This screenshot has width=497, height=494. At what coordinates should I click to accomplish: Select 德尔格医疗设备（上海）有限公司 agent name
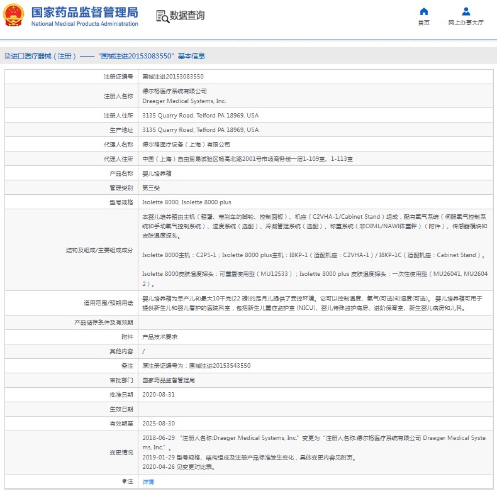click(x=186, y=145)
